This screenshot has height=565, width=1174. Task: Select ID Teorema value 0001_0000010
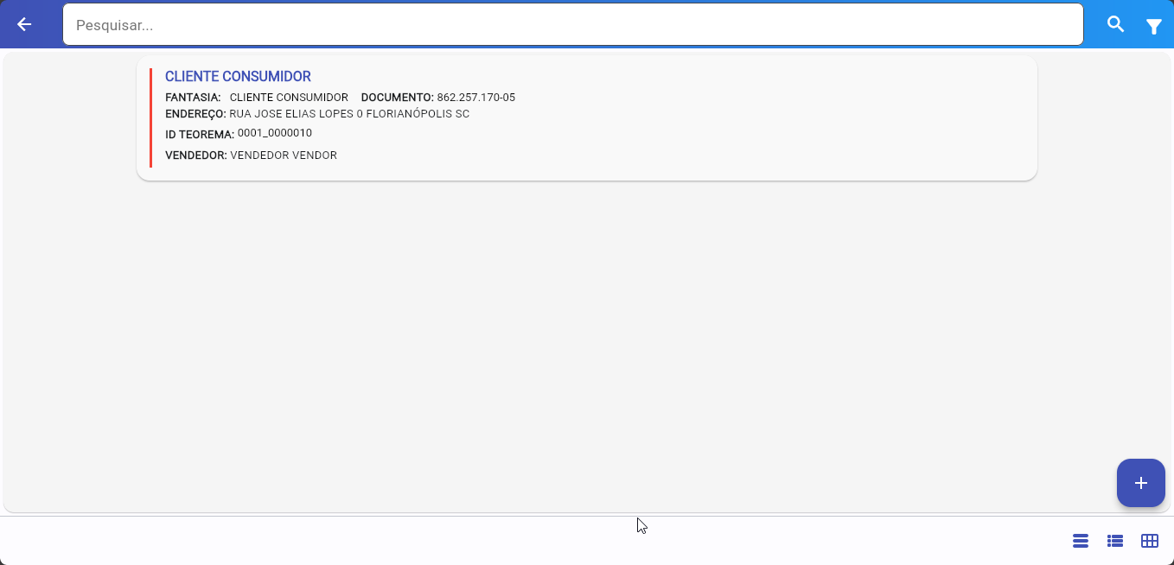275,133
